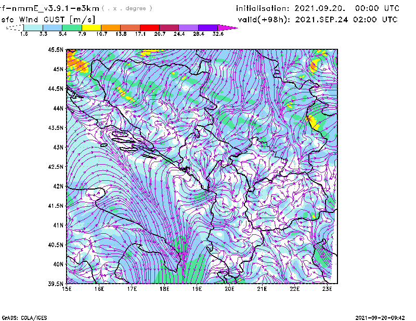
Task: Click the valid time '02:00 UTC'
Action: [x=375, y=20]
